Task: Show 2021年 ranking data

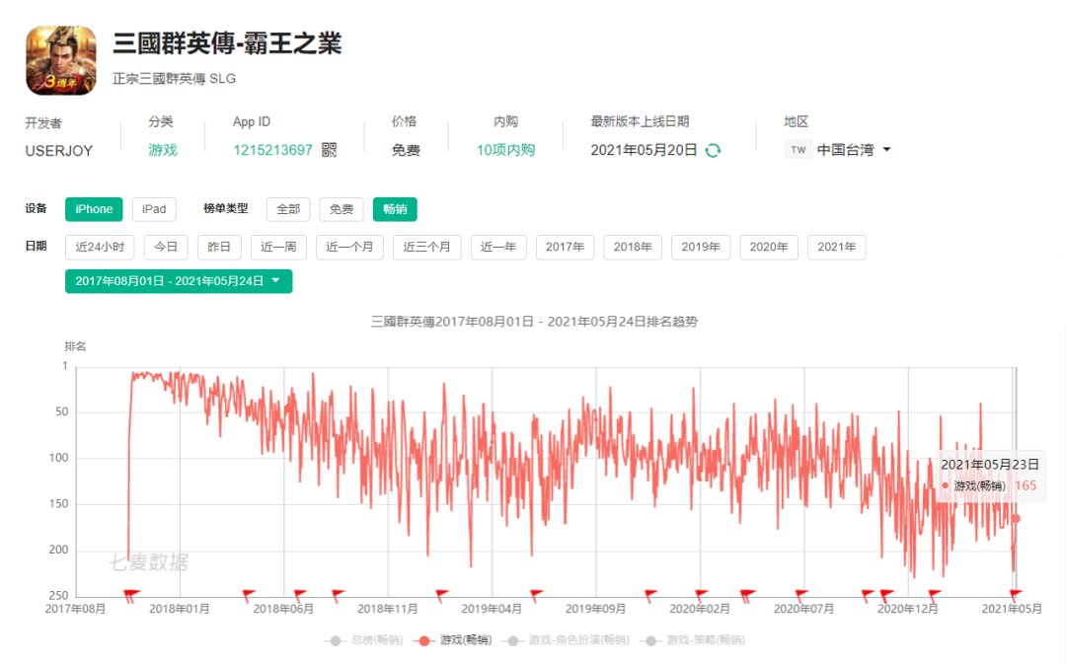Action: tap(837, 248)
